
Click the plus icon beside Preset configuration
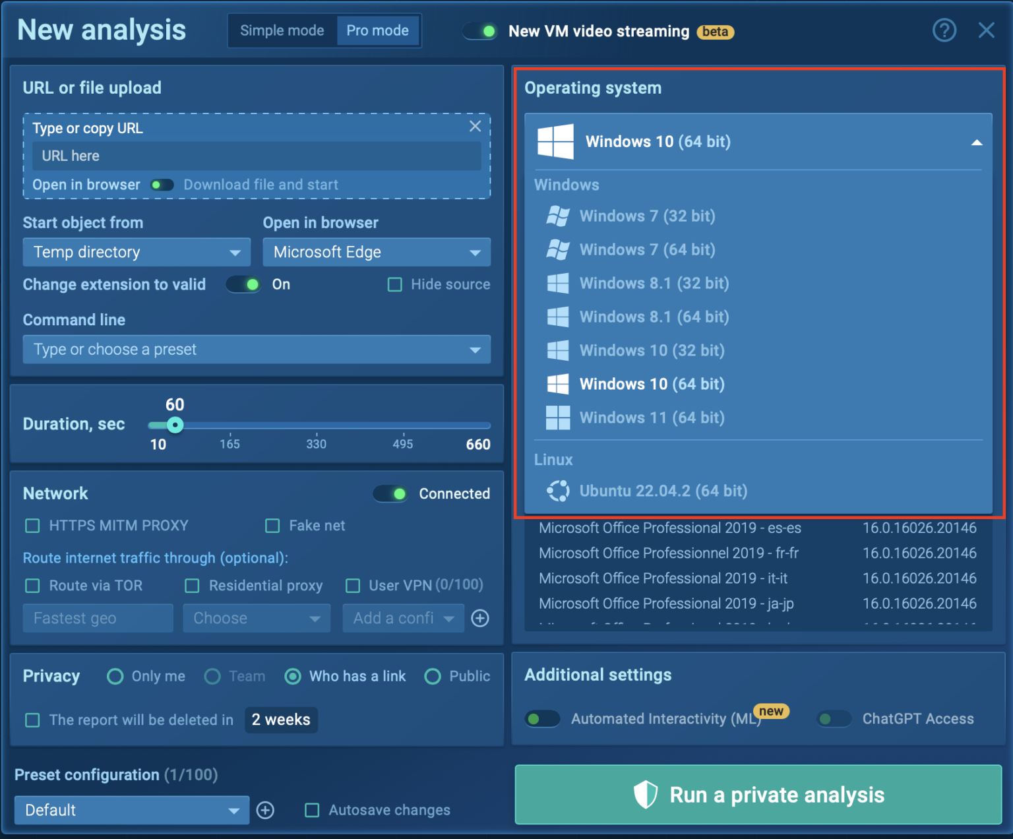[x=265, y=810]
